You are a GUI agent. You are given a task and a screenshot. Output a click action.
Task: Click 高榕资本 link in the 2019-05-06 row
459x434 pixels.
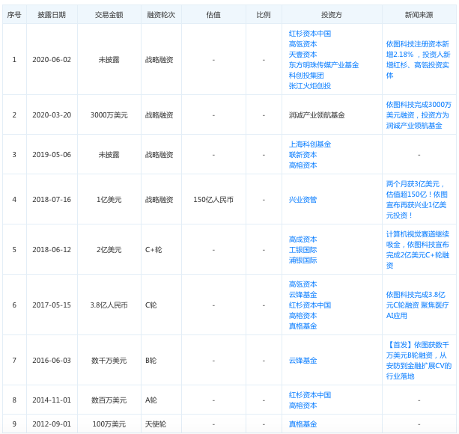tap(303, 165)
